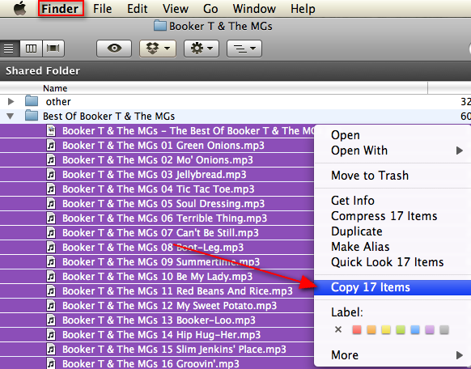Choose Get Info in context menu
Viewport: 471px width, 369px height.
[x=392, y=200]
